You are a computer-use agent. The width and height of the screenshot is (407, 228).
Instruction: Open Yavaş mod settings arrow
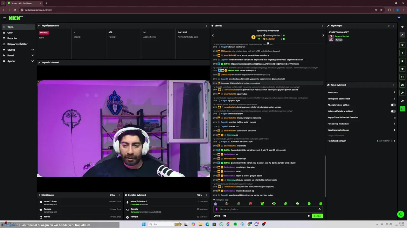[x=394, y=92]
